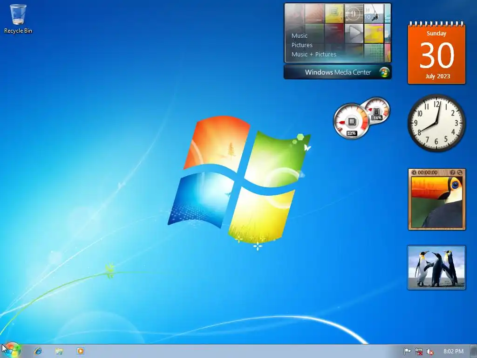Open the Windows Media Center bar
The image size is (477, 358).
tap(338, 72)
